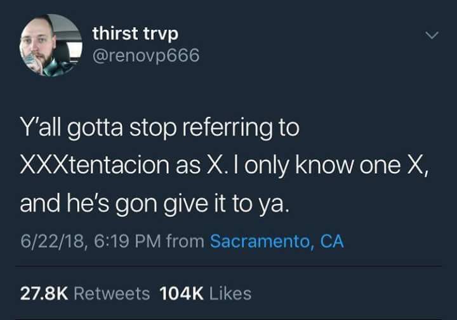Image resolution: width=457 pixels, height=320 pixels.
Task: Select the tweet's first line of text
Action: (x=160, y=128)
